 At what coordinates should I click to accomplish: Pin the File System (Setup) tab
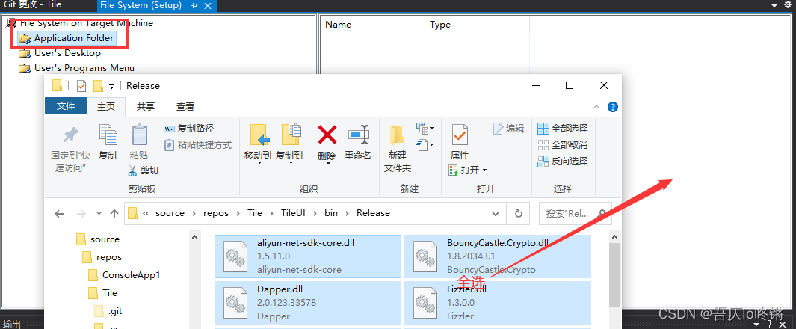point(194,5)
